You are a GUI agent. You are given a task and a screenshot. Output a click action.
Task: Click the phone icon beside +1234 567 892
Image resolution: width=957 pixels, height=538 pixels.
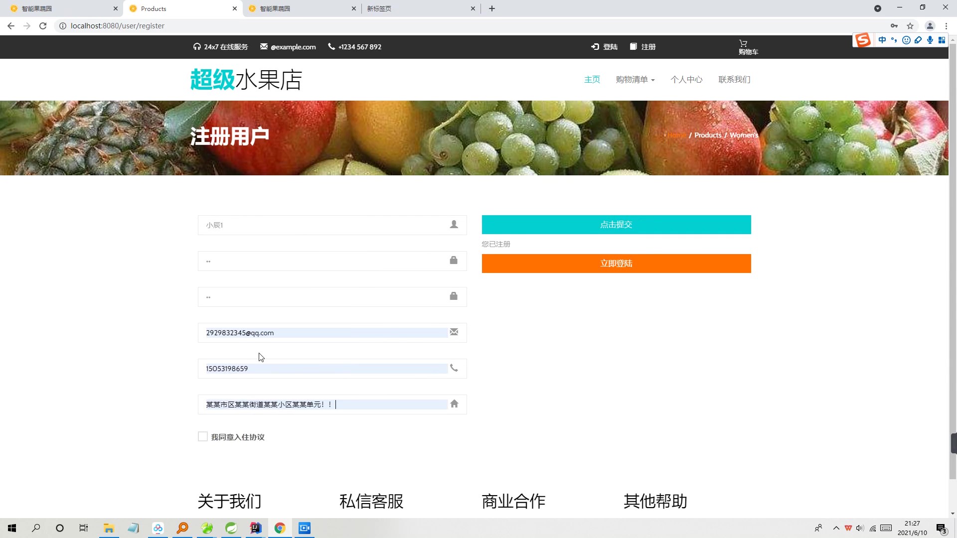point(331,46)
